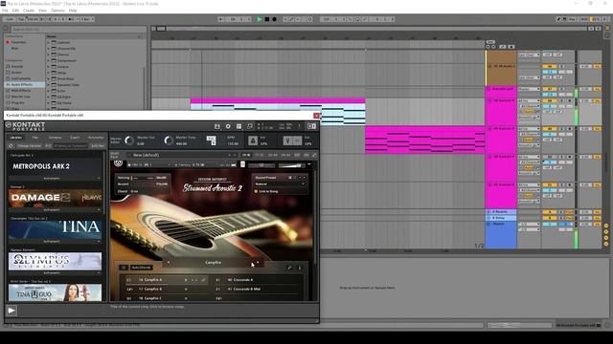The height and width of the screenshot is (344, 613).
Task: Adjust the Master Vol knob in Kontakt
Action: [129, 140]
